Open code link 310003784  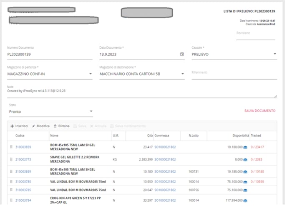[23, 200]
